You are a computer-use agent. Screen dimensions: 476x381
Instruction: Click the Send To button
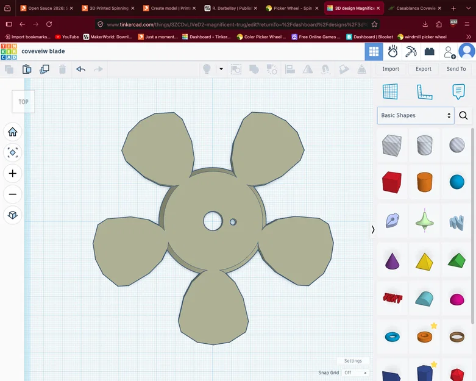[x=456, y=69]
